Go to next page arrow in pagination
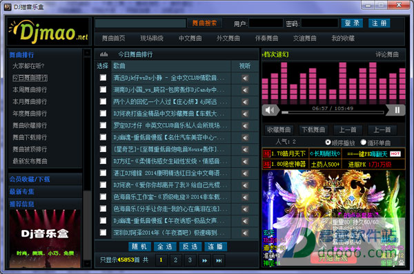Viewport: 414px width, 274px height. coord(205,260)
